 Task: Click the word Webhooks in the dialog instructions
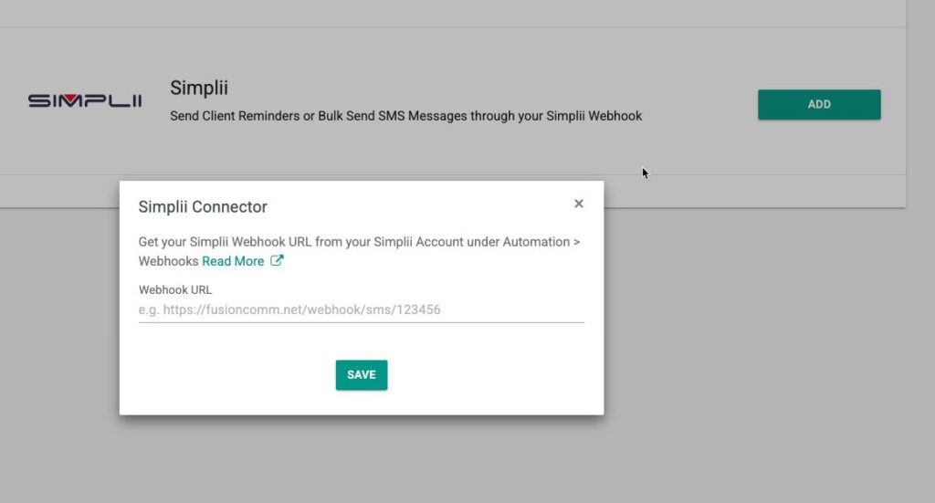[168, 261]
